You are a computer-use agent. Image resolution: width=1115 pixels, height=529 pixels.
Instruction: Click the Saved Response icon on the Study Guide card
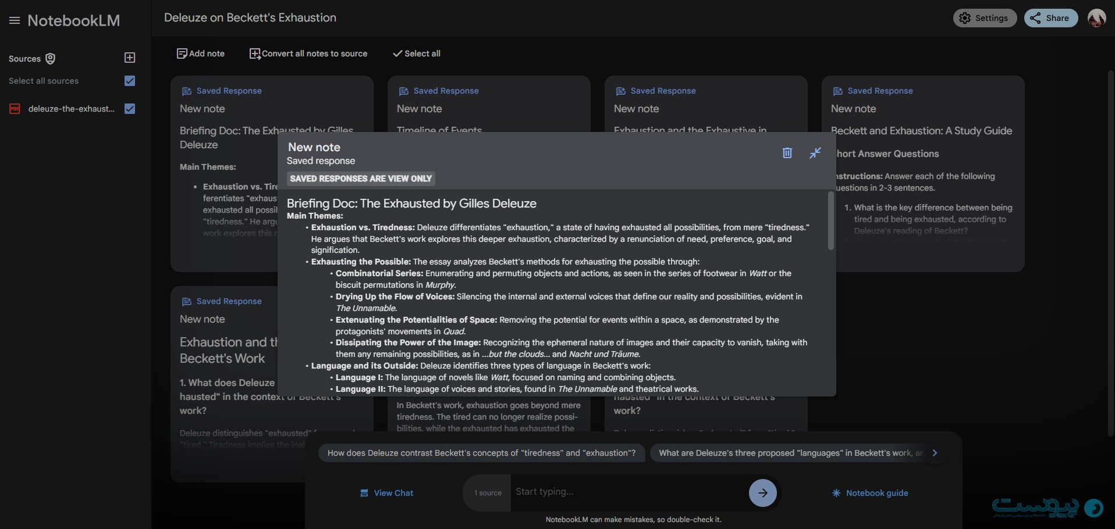[x=837, y=91]
